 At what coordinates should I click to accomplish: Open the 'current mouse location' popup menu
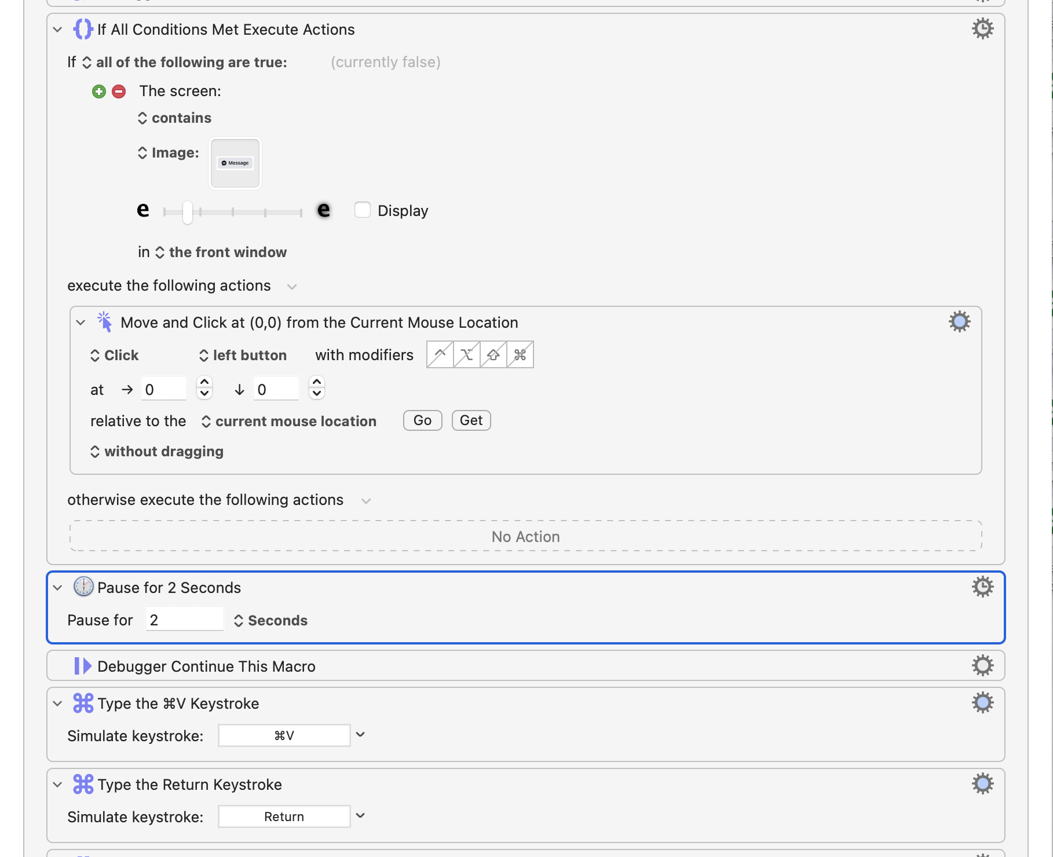pyautogui.click(x=288, y=421)
